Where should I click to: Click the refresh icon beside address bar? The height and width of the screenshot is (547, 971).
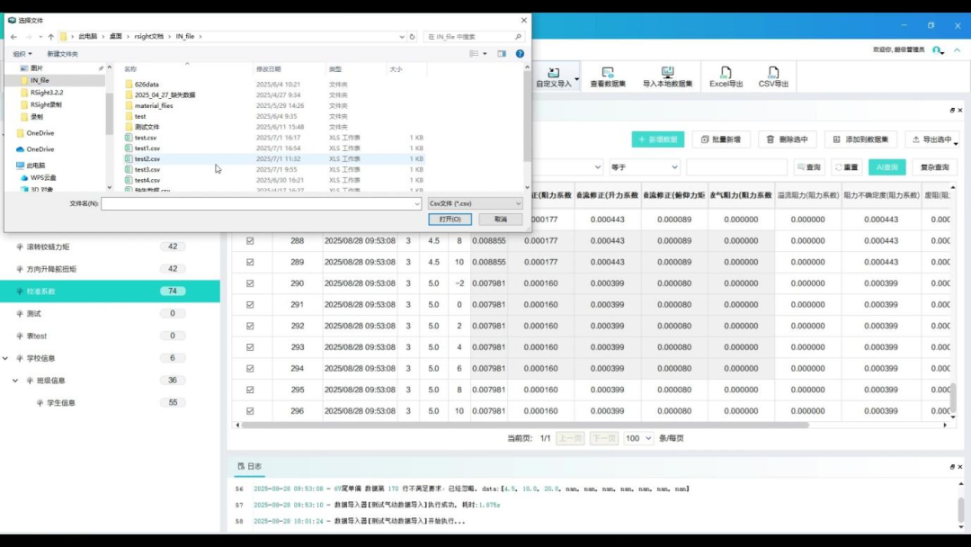coord(412,37)
